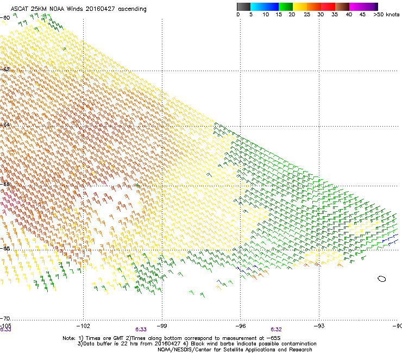Click the -105 longitude label
Viewport: 402px width, 353px height.
[5, 326]
